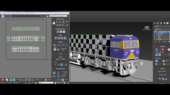170x95 pixels.
Task: Select Polygon sub-object mode red square
Action: (x=163, y=50)
